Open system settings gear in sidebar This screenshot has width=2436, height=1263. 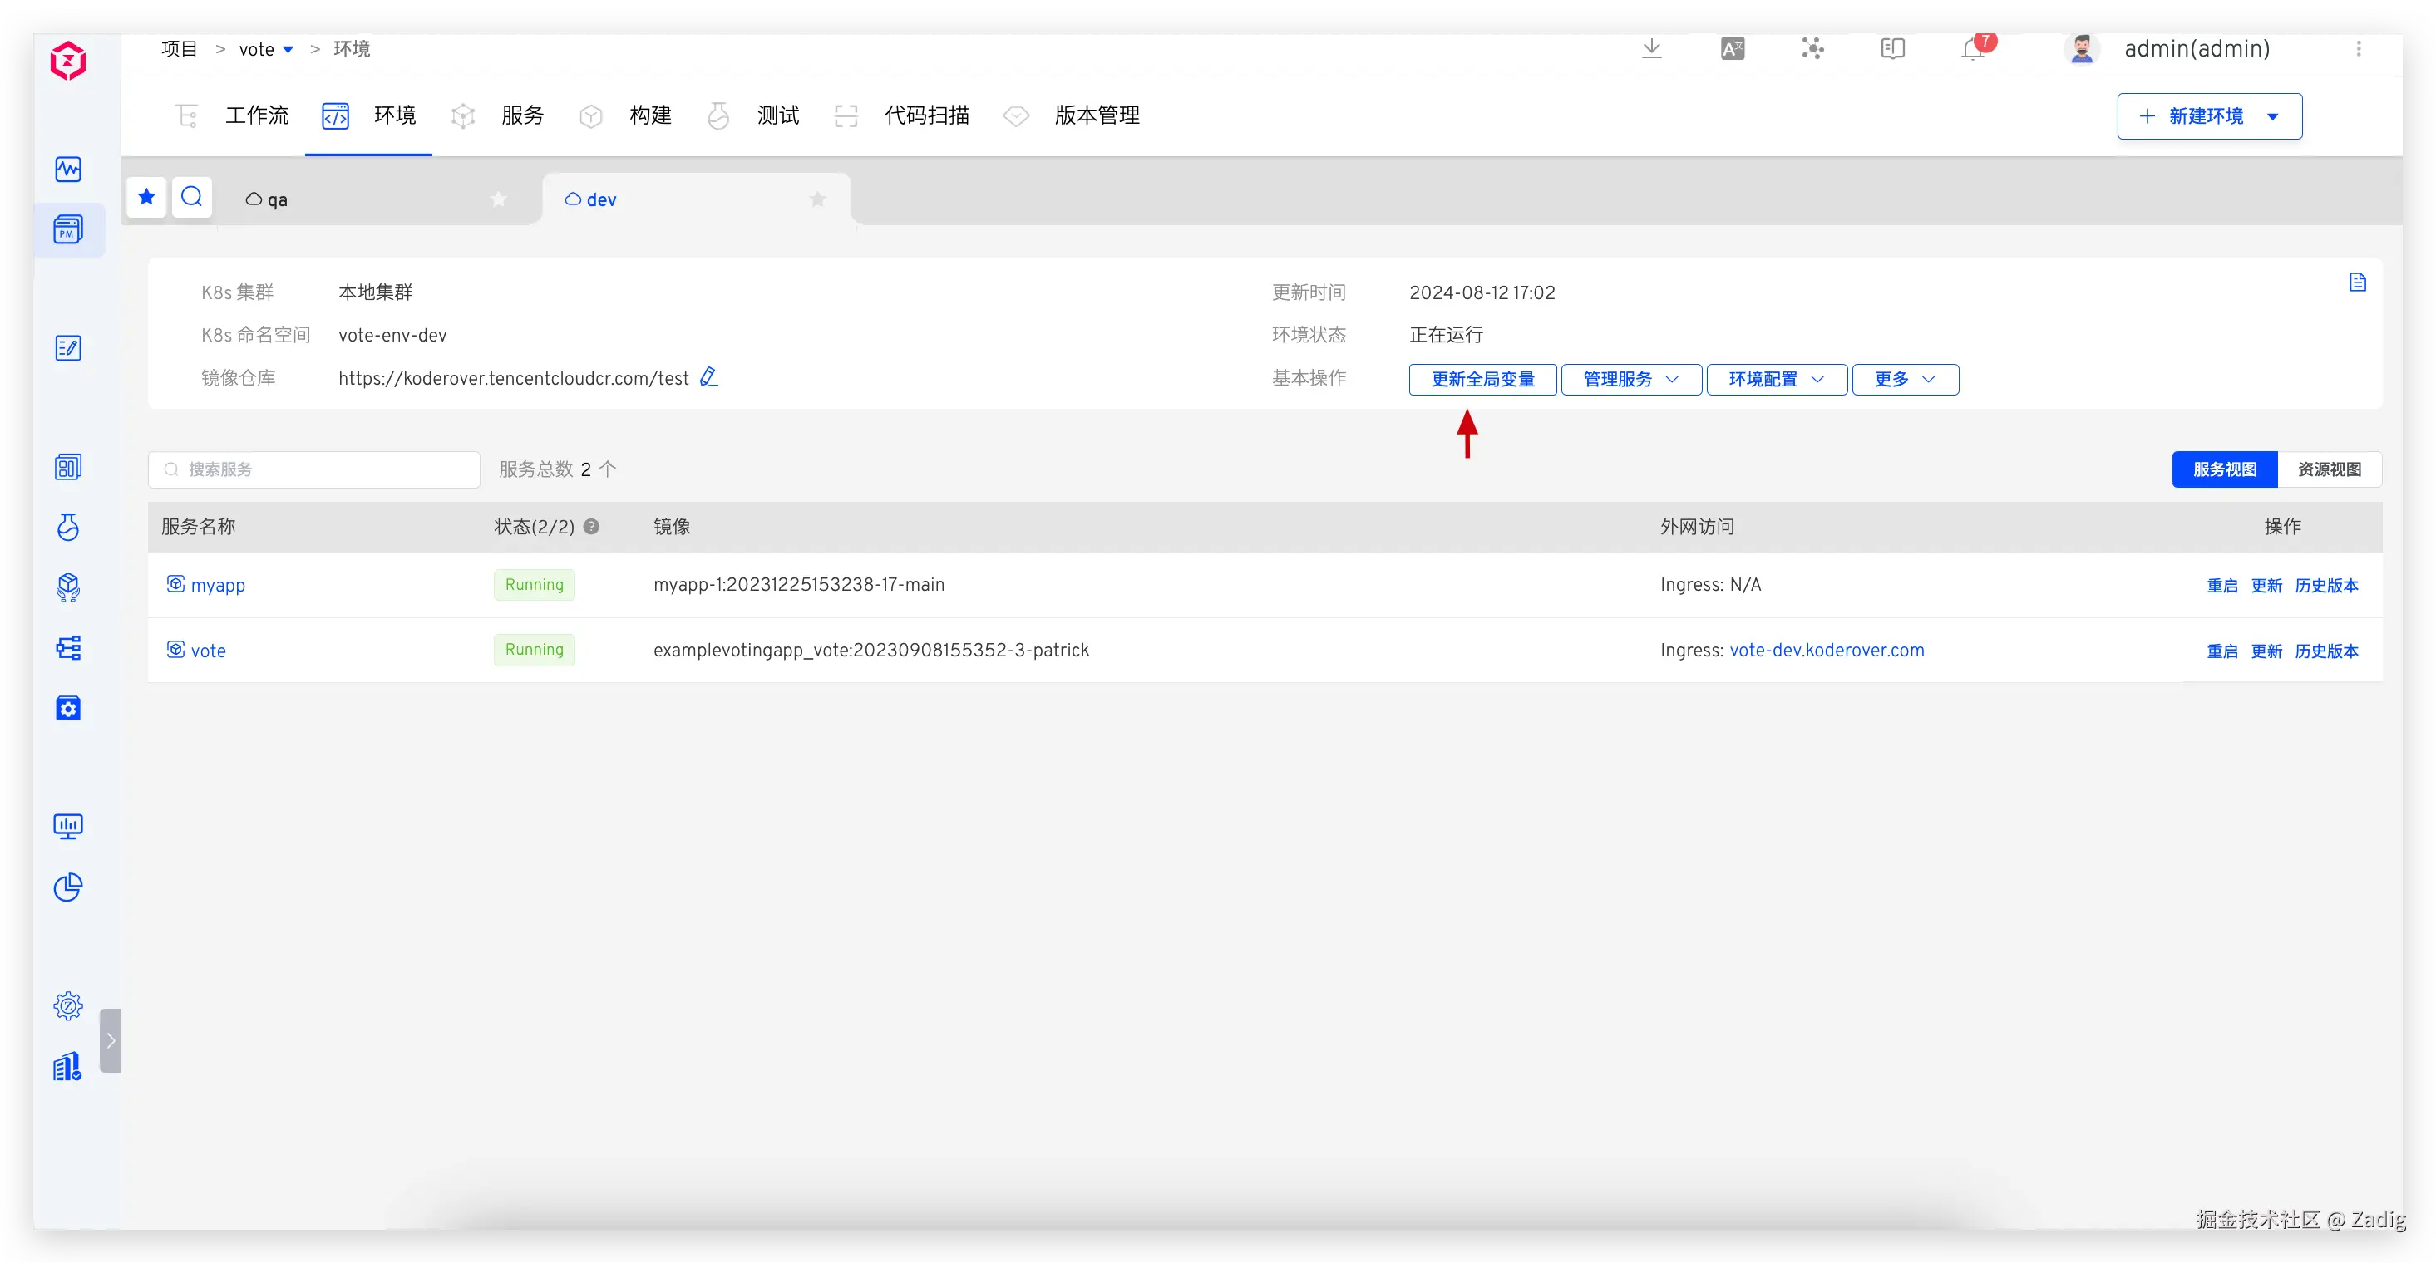click(x=68, y=1005)
